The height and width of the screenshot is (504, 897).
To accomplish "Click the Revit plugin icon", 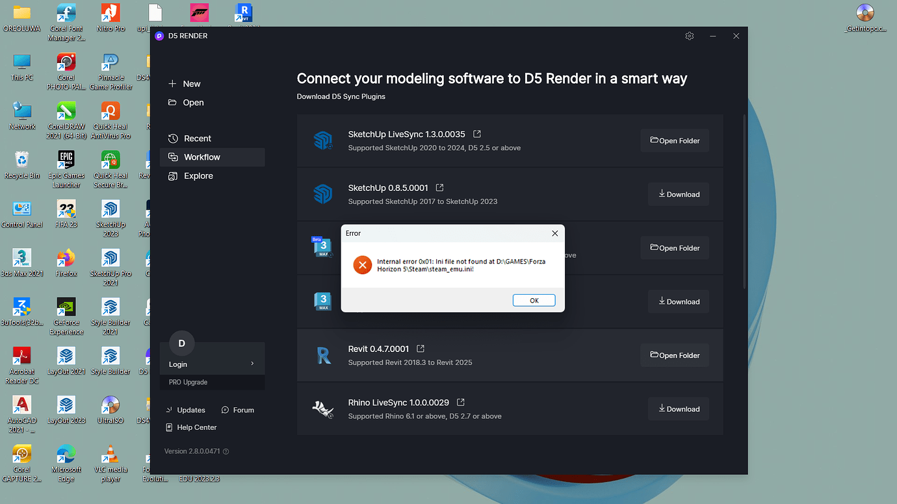I will coord(323,355).
